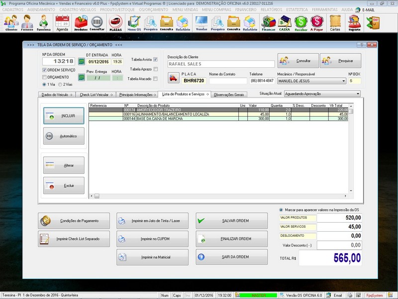This screenshot has height=299, width=398.
Task: Expand Mecânico / Responsável dropdown
Action: coord(343,81)
